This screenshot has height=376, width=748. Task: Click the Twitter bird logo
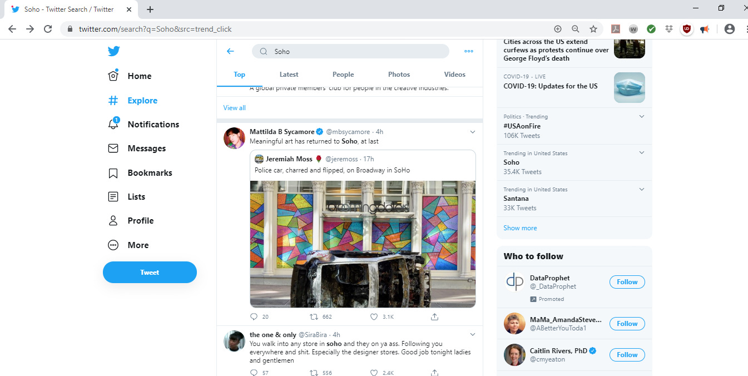(x=113, y=51)
